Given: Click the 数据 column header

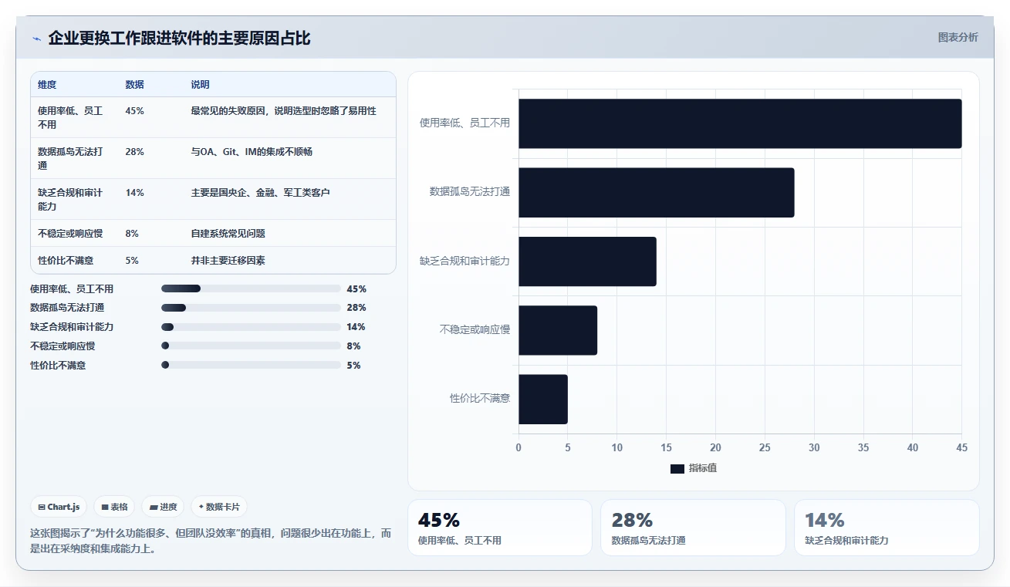Looking at the screenshot, I should click(134, 85).
